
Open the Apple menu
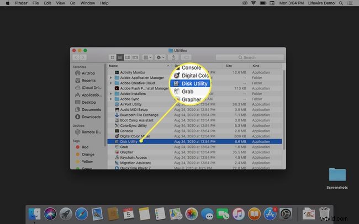pos(8,3)
